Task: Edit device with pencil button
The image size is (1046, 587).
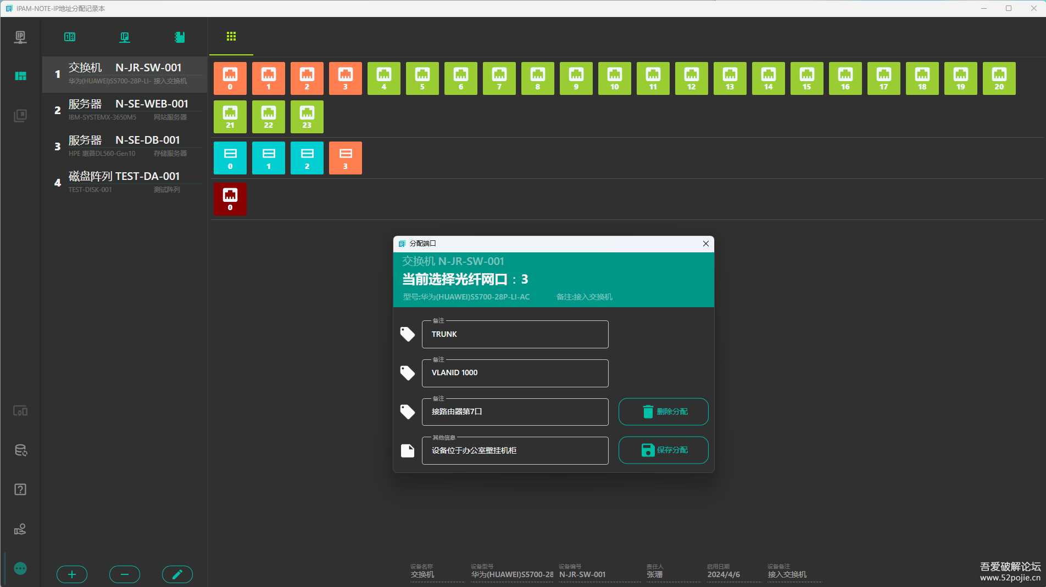Action: pos(177,574)
